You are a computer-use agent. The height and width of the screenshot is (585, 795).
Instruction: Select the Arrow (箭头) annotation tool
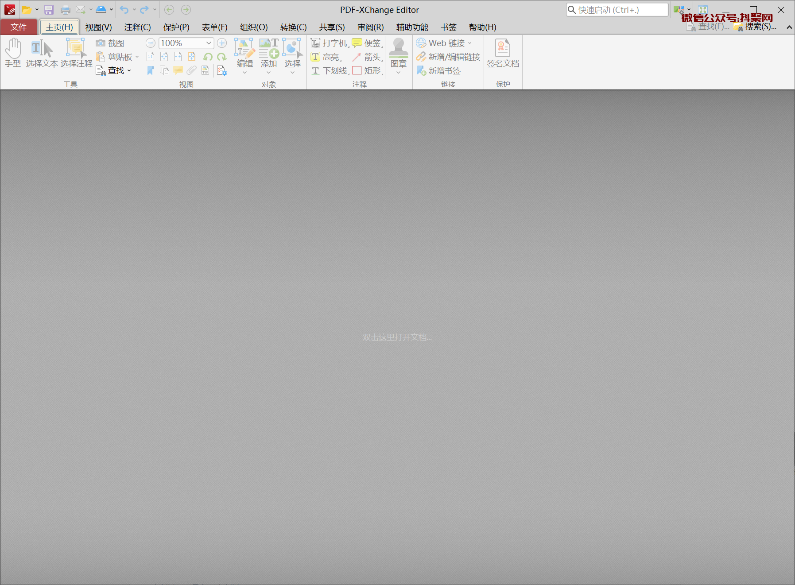[367, 57]
